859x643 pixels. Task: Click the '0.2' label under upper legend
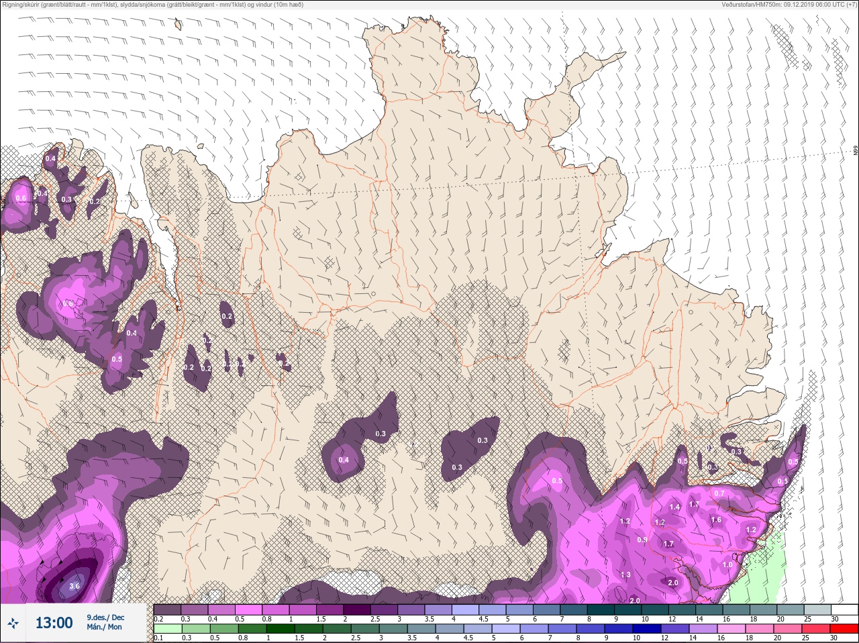point(158,619)
